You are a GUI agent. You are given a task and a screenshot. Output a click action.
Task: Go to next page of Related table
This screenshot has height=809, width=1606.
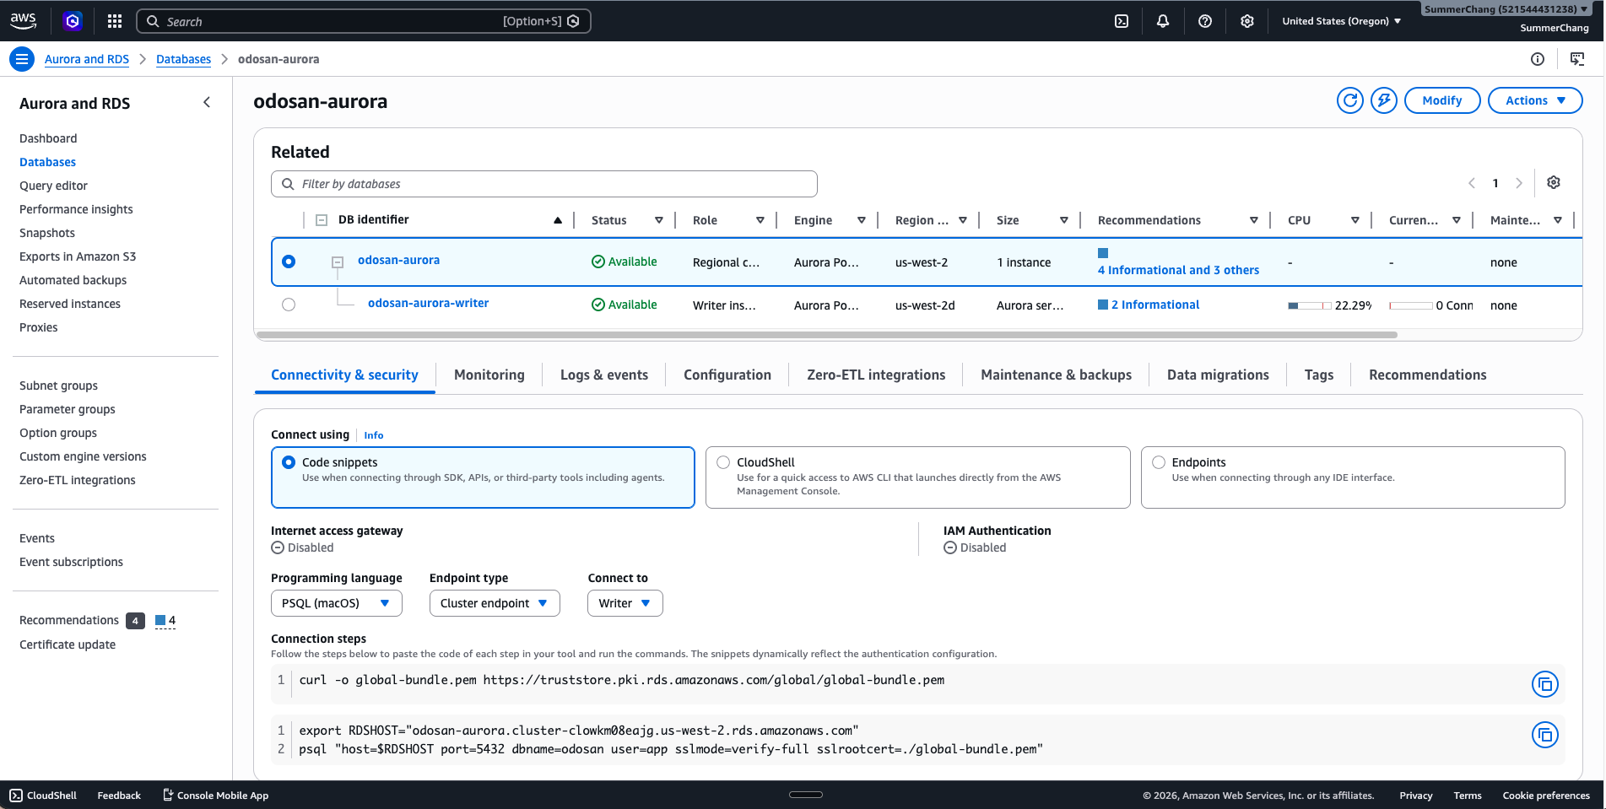click(1519, 183)
